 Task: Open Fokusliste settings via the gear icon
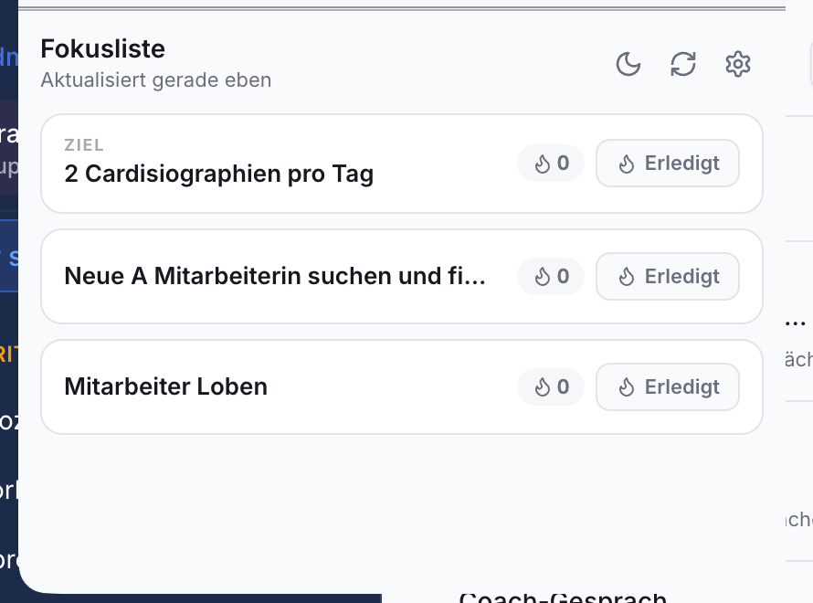[x=738, y=64]
